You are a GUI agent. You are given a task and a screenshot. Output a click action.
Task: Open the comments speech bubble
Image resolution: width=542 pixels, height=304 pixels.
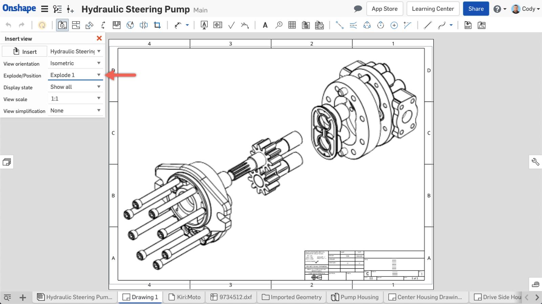(358, 9)
